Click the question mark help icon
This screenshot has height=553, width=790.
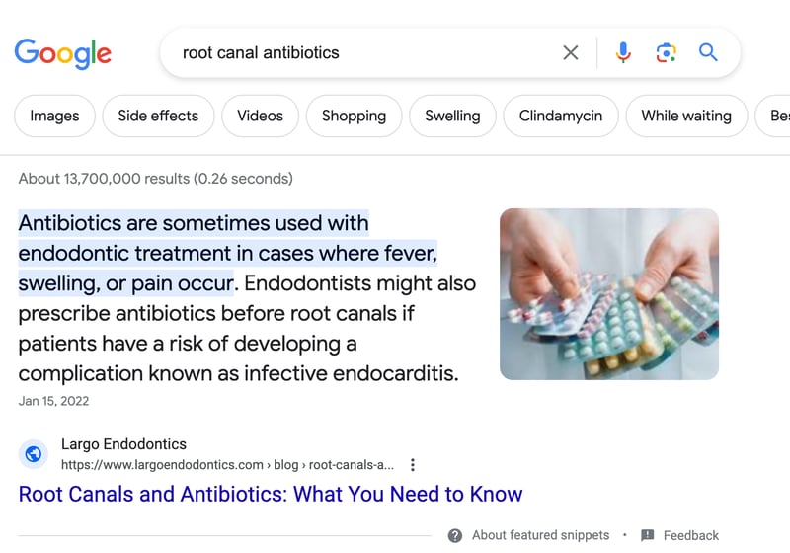(455, 535)
